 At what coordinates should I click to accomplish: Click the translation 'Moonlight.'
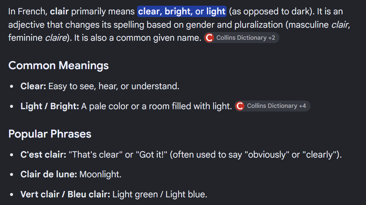(x=100, y=174)
